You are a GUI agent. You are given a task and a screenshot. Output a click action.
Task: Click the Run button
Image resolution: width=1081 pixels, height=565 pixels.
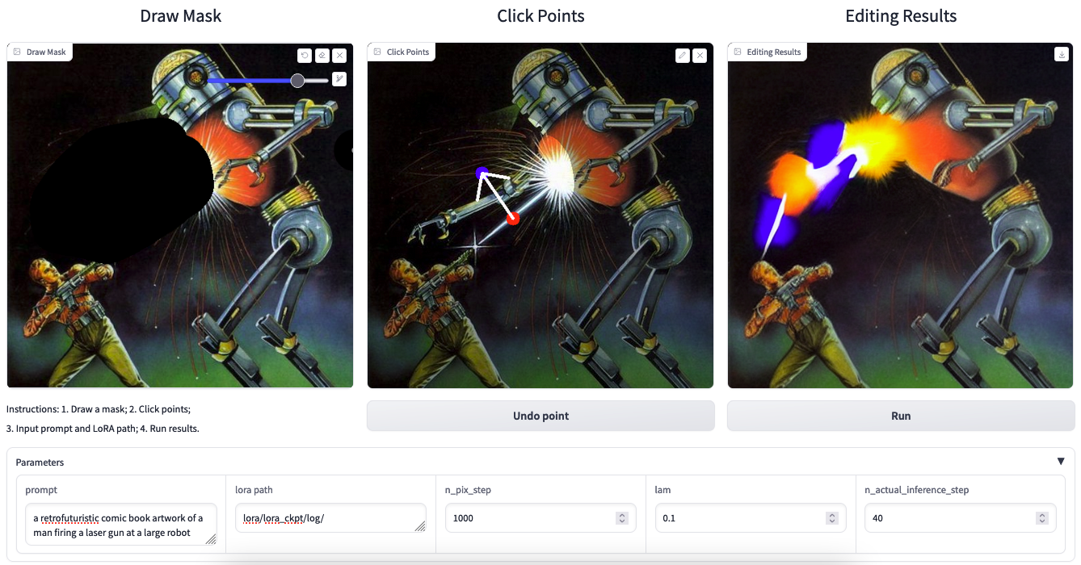click(x=901, y=416)
